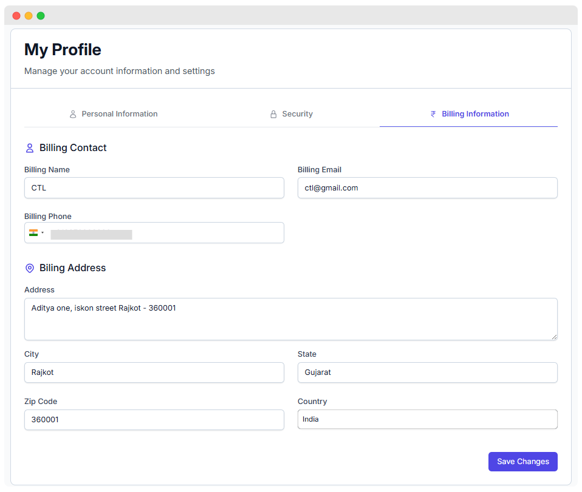This screenshot has height=492, width=582.
Task: Click the user icon beside Billing Contact
Action: pyautogui.click(x=30, y=148)
